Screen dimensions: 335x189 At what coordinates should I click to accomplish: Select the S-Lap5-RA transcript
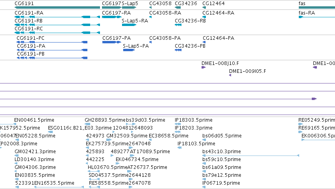129,25
